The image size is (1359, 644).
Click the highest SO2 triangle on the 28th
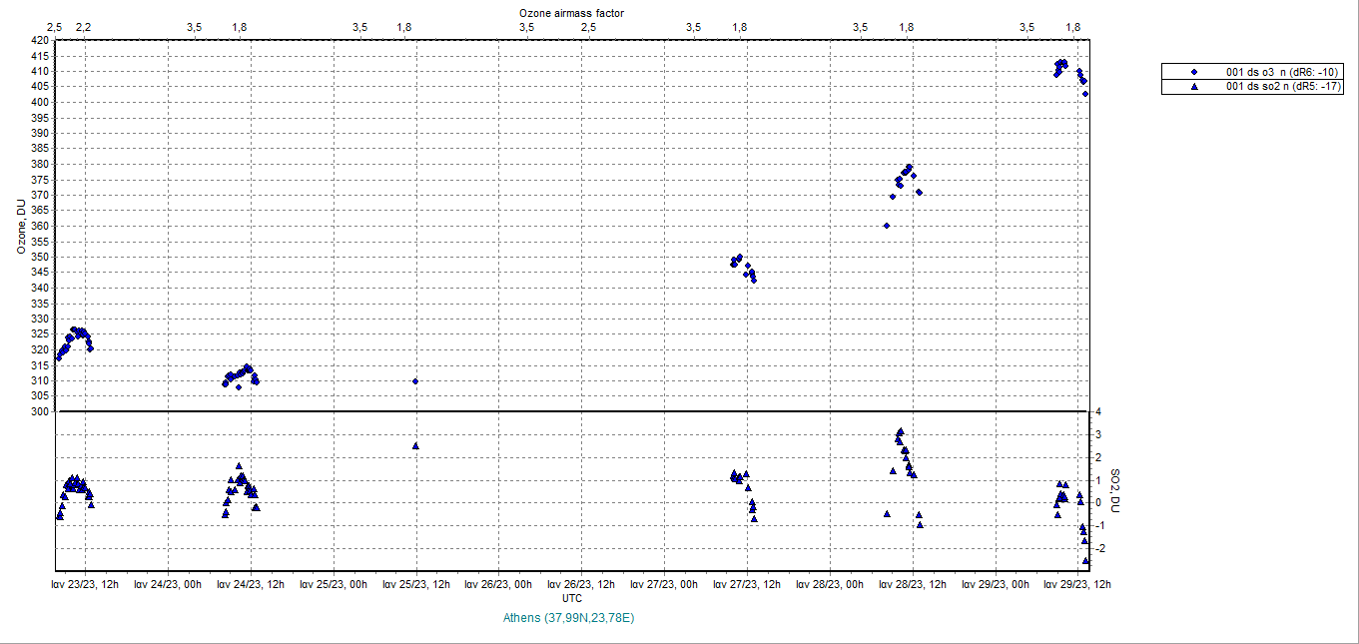click(x=901, y=431)
